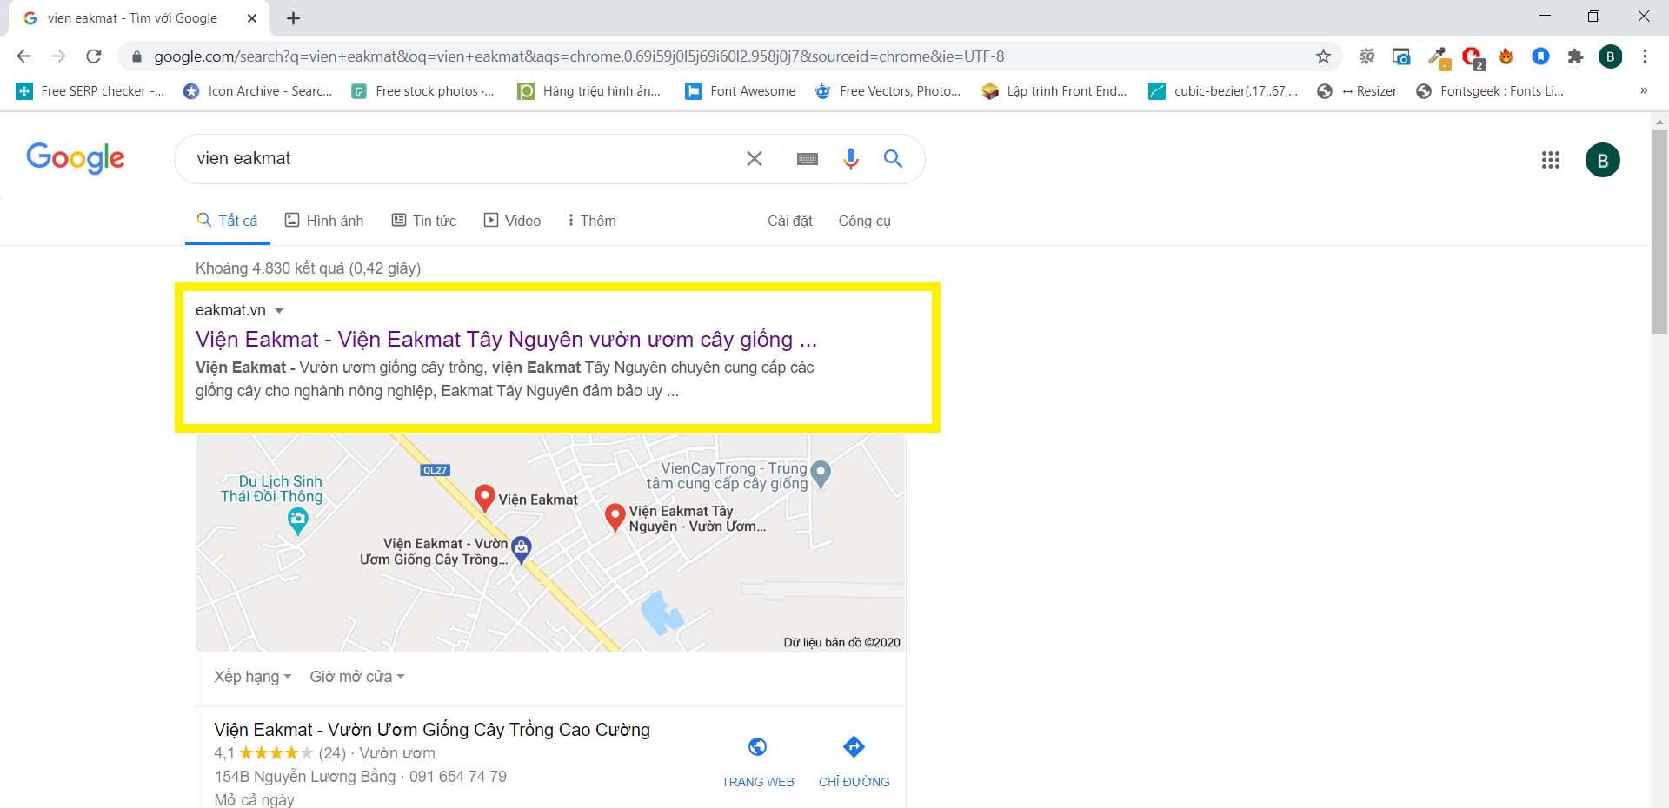Close the vien eakmat tab
Image resolution: width=1669 pixels, height=808 pixels.
pos(252,18)
